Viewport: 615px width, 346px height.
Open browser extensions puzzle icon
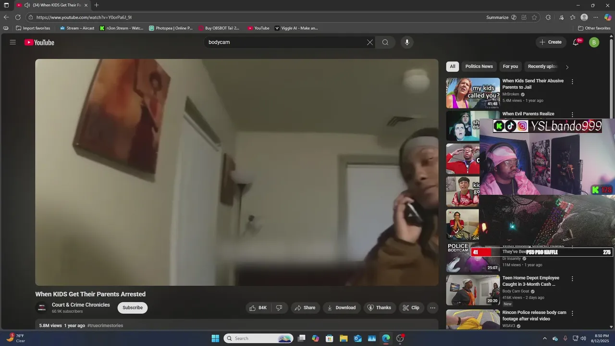point(548,17)
